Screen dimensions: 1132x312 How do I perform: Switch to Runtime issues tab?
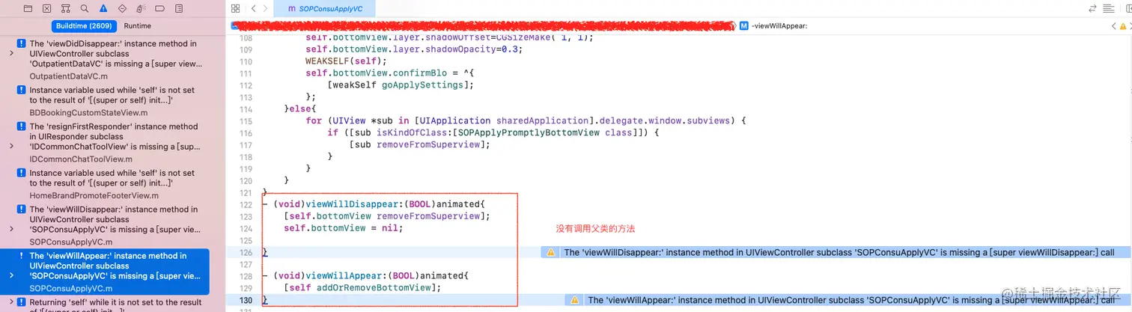tap(137, 26)
